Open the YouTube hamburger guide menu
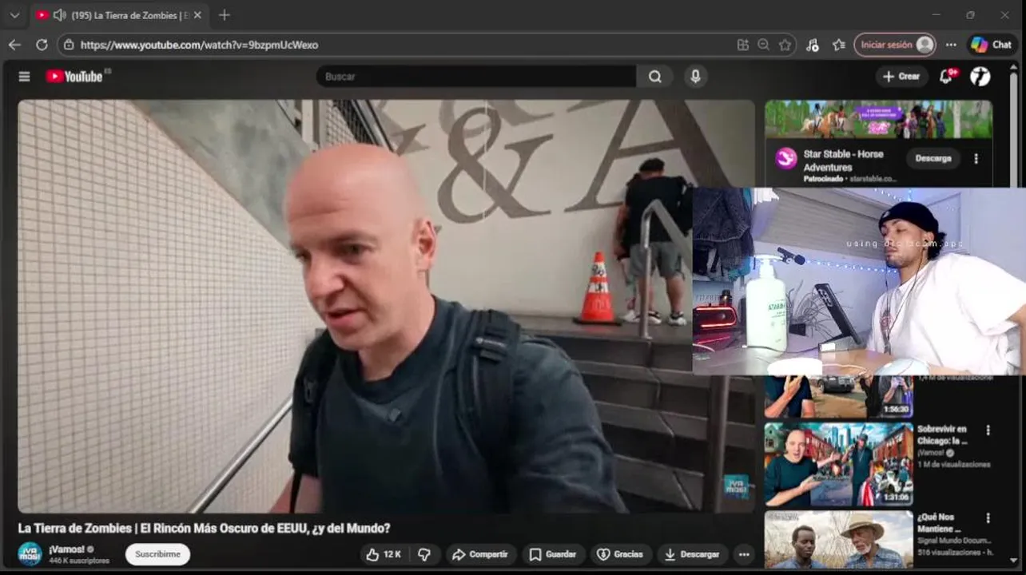This screenshot has width=1026, height=575. tap(24, 77)
